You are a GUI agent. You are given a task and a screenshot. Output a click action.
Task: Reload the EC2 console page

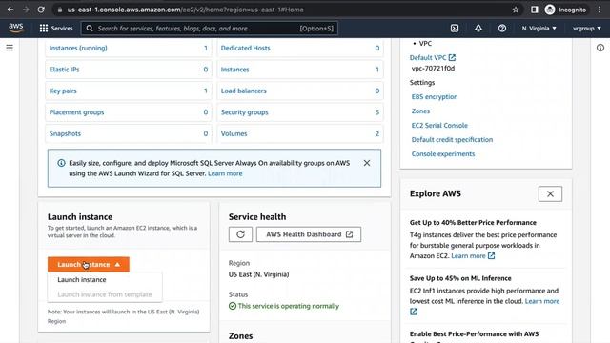pyautogui.click(x=41, y=10)
